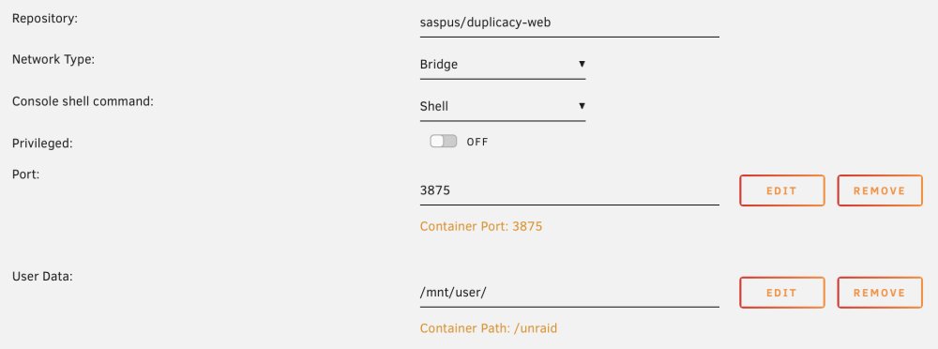This screenshot has height=349, width=938.
Task: Click the Repository field saspus/duplicacy-web
Action: 569,23
